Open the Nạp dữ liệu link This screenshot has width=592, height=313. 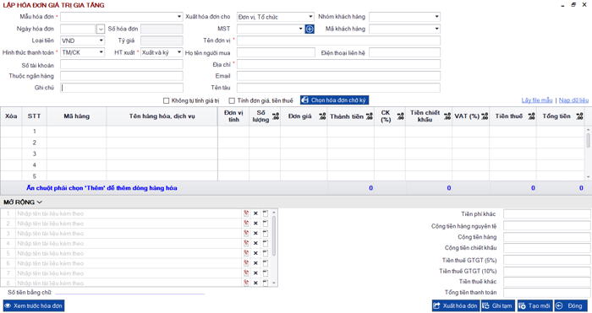[573, 100]
